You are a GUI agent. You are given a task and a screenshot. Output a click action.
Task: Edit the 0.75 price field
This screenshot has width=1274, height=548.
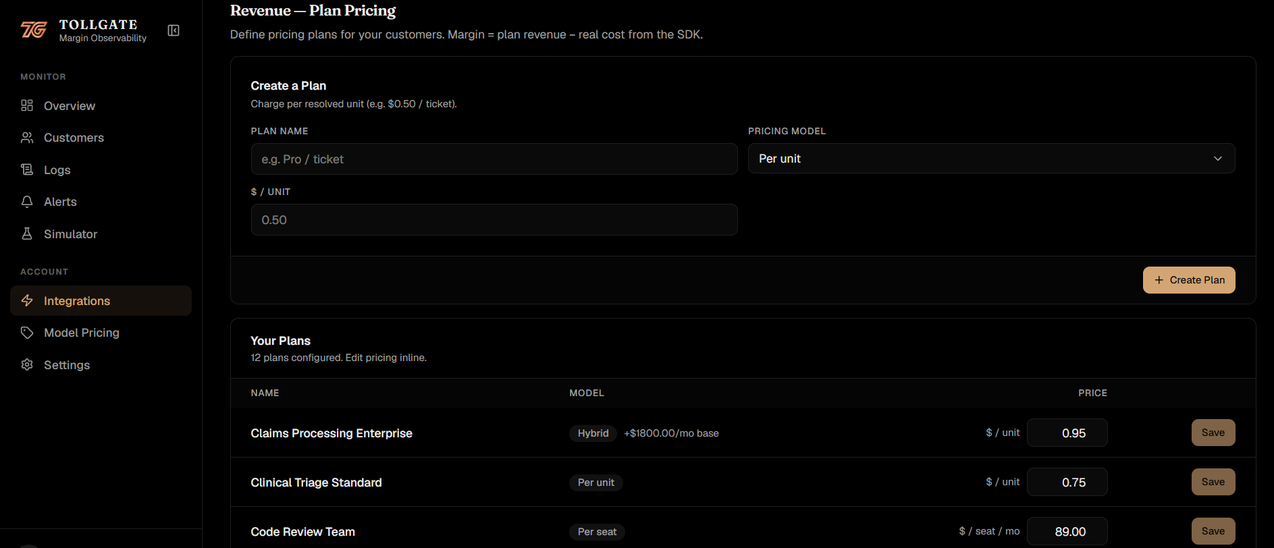pos(1067,482)
